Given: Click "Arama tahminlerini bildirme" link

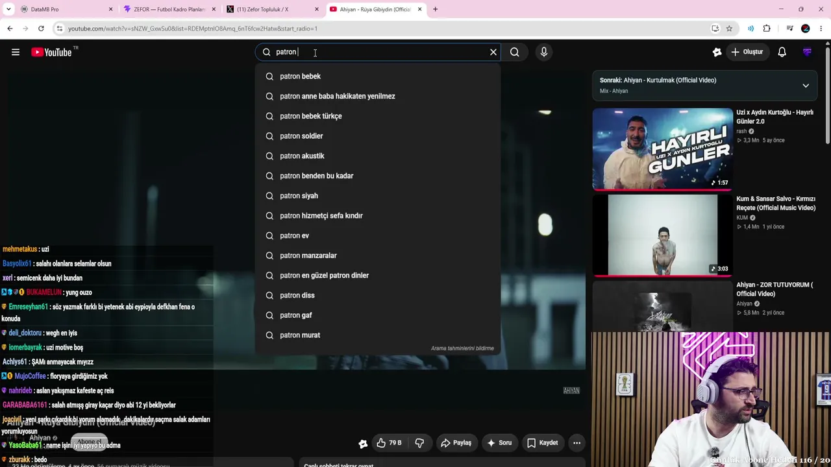Looking at the screenshot, I should (x=462, y=348).
